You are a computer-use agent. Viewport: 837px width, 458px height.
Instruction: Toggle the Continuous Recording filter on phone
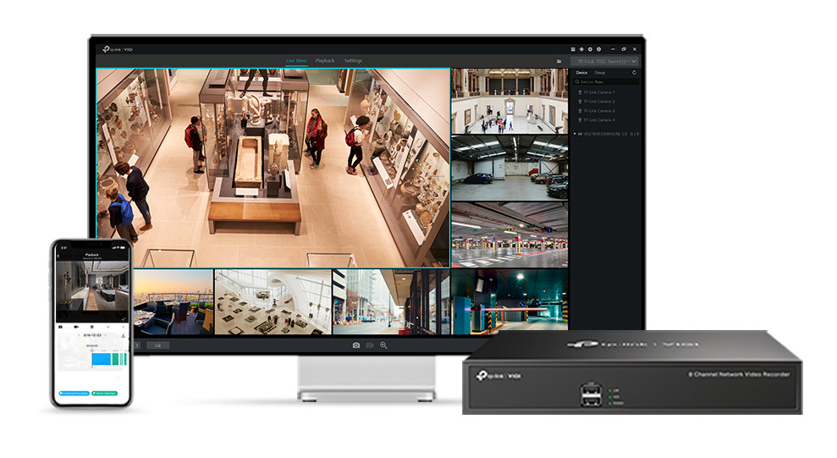(x=74, y=394)
